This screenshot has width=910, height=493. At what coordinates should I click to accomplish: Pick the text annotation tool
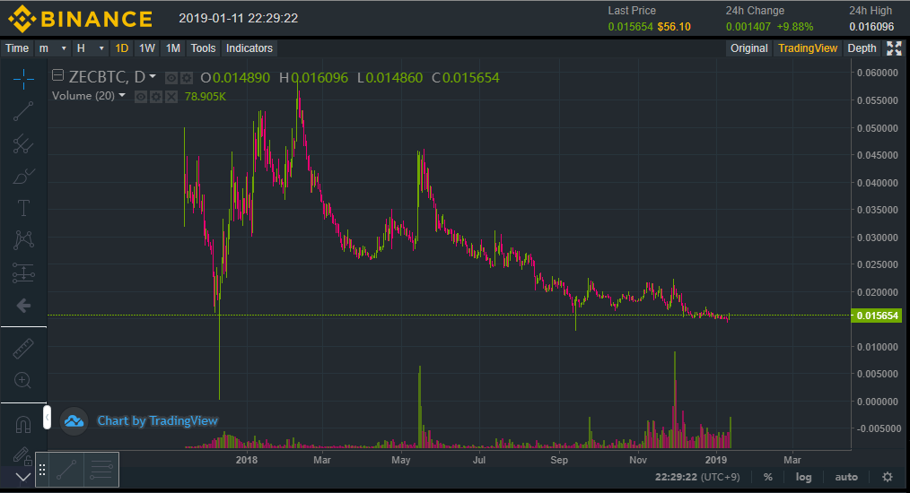(23, 208)
